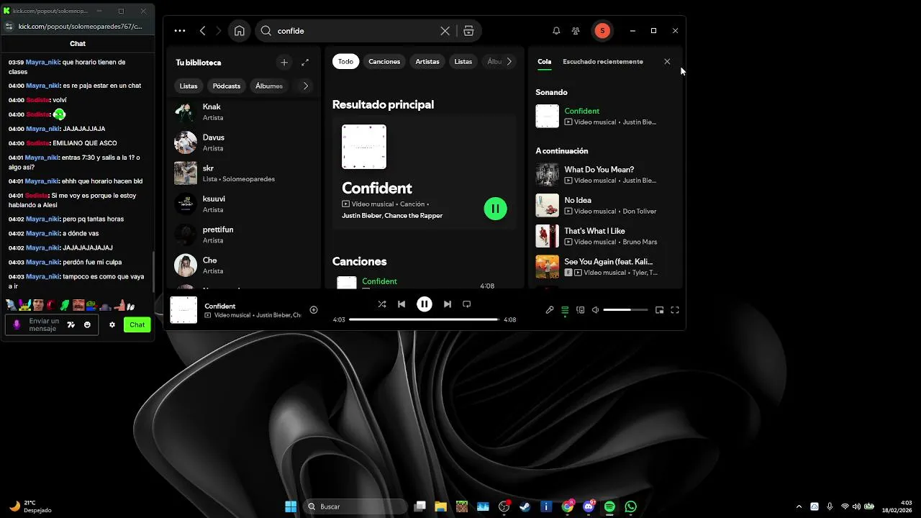The width and height of the screenshot is (921, 518).
Task: Select the Artistas search filter
Action: [x=427, y=61]
